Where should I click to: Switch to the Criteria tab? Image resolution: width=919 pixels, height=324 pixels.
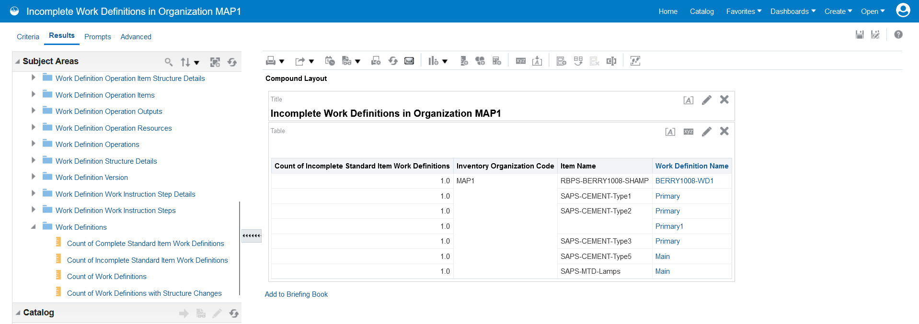click(28, 37)
